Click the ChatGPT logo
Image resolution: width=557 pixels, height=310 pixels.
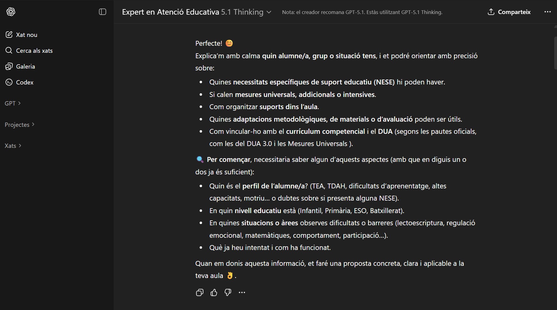(x=11, y=12)
